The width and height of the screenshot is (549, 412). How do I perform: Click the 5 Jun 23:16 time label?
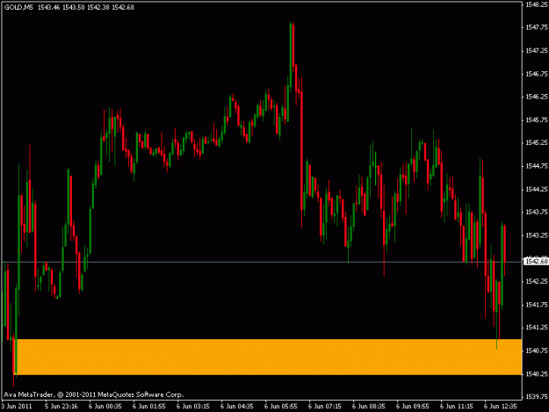(x=61, y=407)
